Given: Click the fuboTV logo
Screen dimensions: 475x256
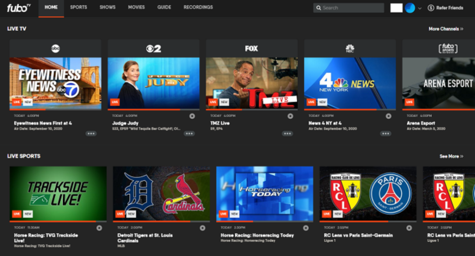Looking at the screenshot, I should (19, 7).
